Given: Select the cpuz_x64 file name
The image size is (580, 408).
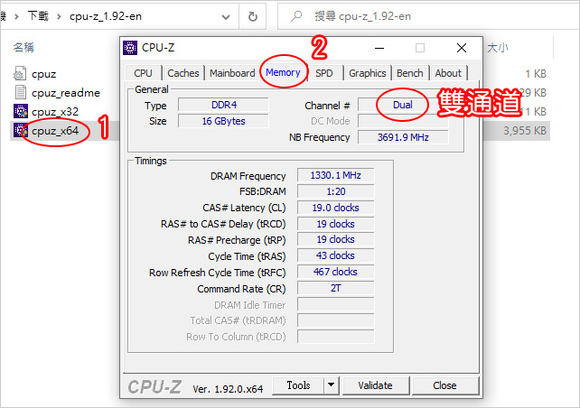Looking at the screenshot, I should (55, 131).
